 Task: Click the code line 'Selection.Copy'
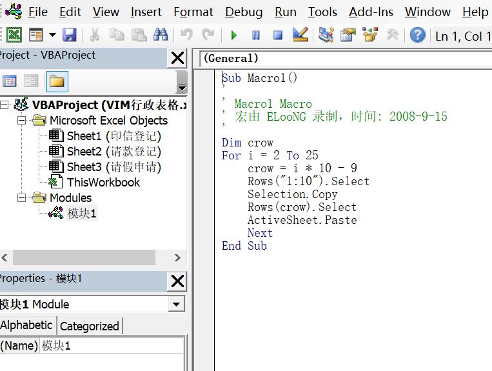click(x=293, y=194)
